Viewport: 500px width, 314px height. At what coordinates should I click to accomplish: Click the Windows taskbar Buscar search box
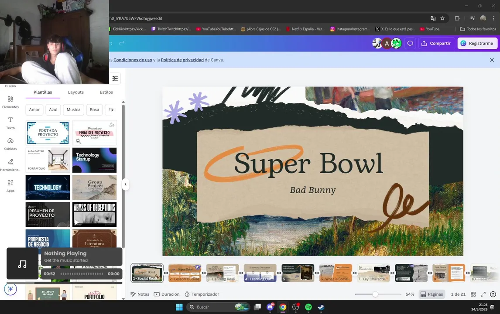click(219, 307)
